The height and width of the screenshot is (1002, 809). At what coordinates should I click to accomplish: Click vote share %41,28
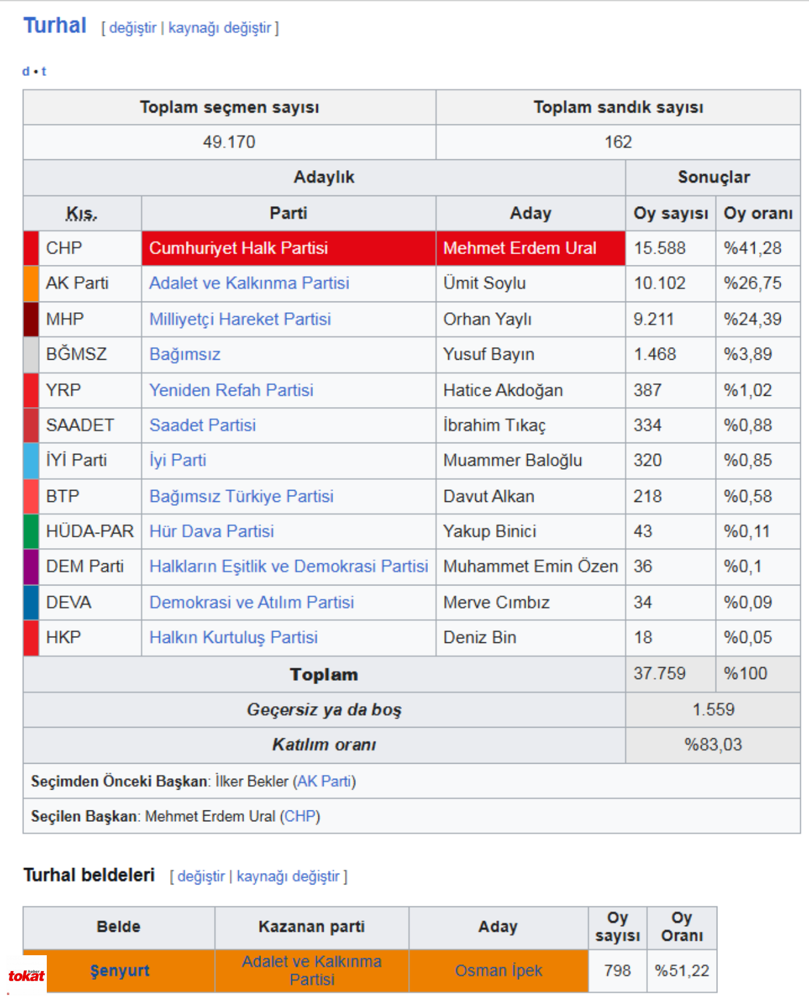pos(753,248)
